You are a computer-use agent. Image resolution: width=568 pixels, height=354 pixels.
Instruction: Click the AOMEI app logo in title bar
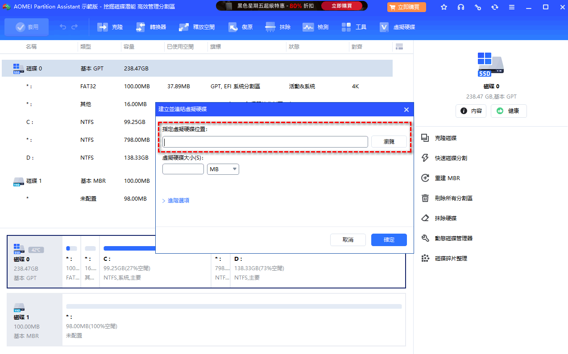click(7, 7)
